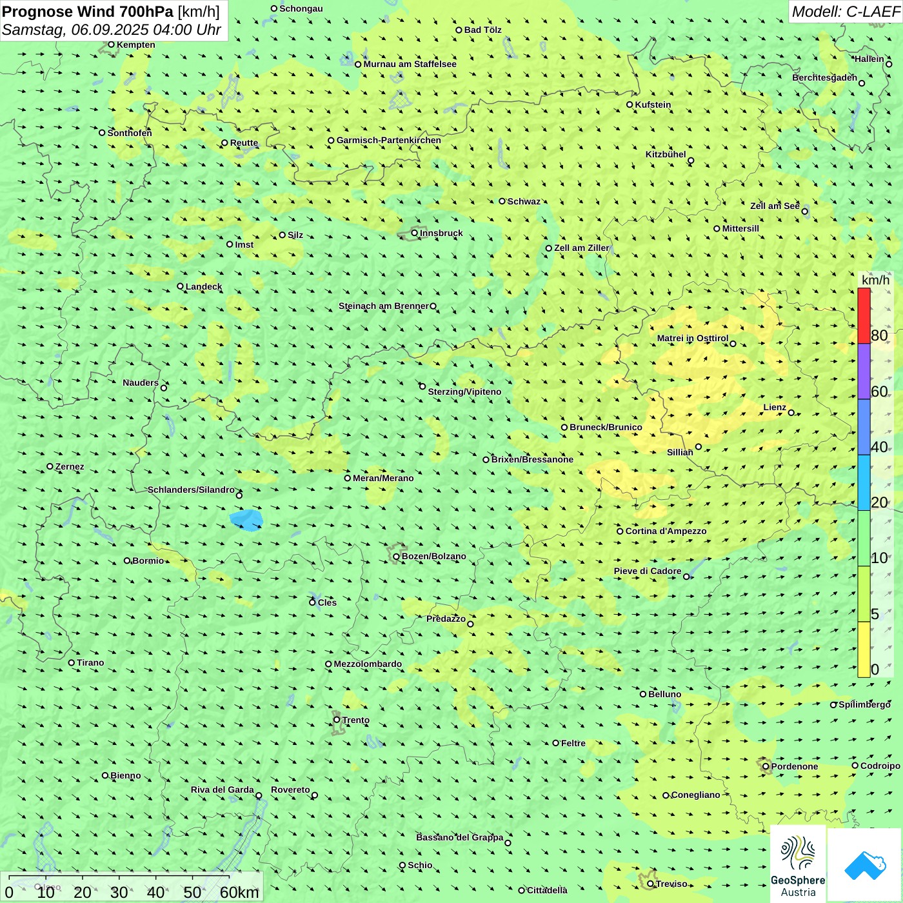Viewport: 903px width, 903px height.
Task: Click the Rovereto city label
Action: tap(290, 789)
